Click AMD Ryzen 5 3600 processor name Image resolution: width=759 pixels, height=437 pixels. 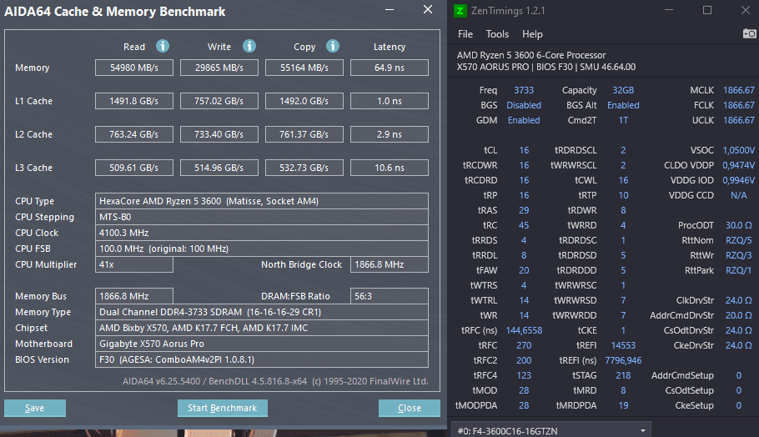(x=531, y=55)
